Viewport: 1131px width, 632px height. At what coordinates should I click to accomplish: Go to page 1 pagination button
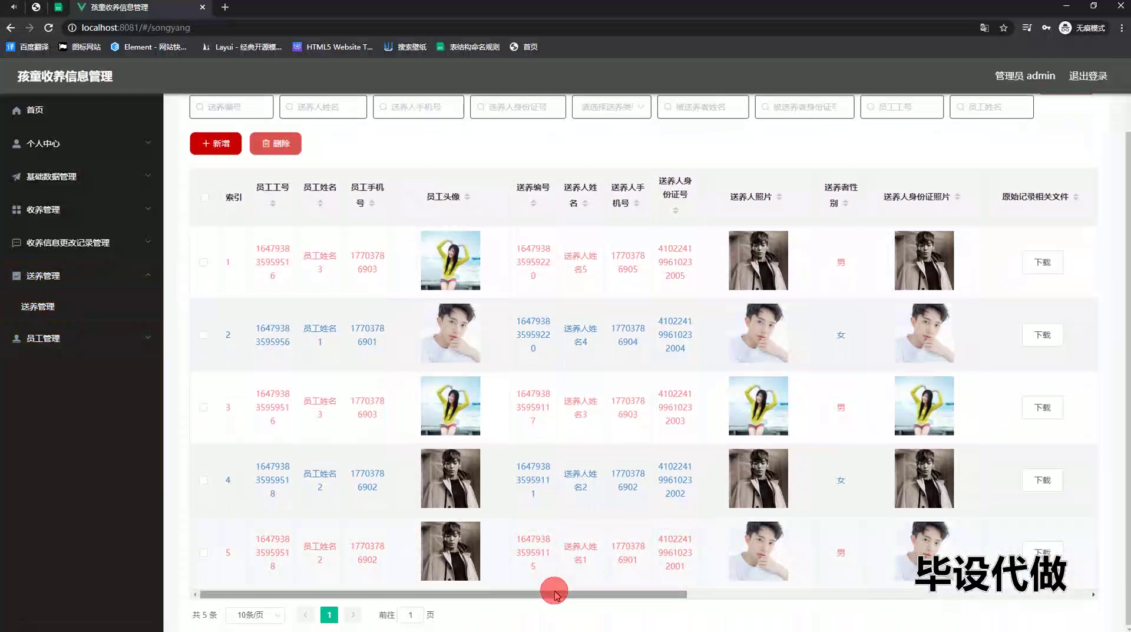click(329, 615)
